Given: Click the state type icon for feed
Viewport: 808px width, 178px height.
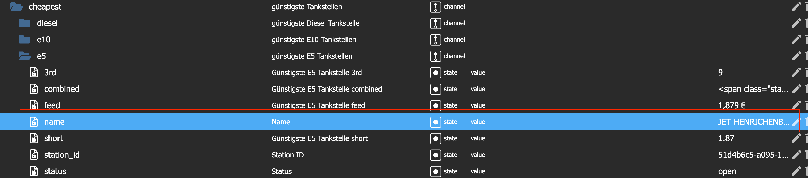Looking at the screenshot, I should [x=435, y=105].
